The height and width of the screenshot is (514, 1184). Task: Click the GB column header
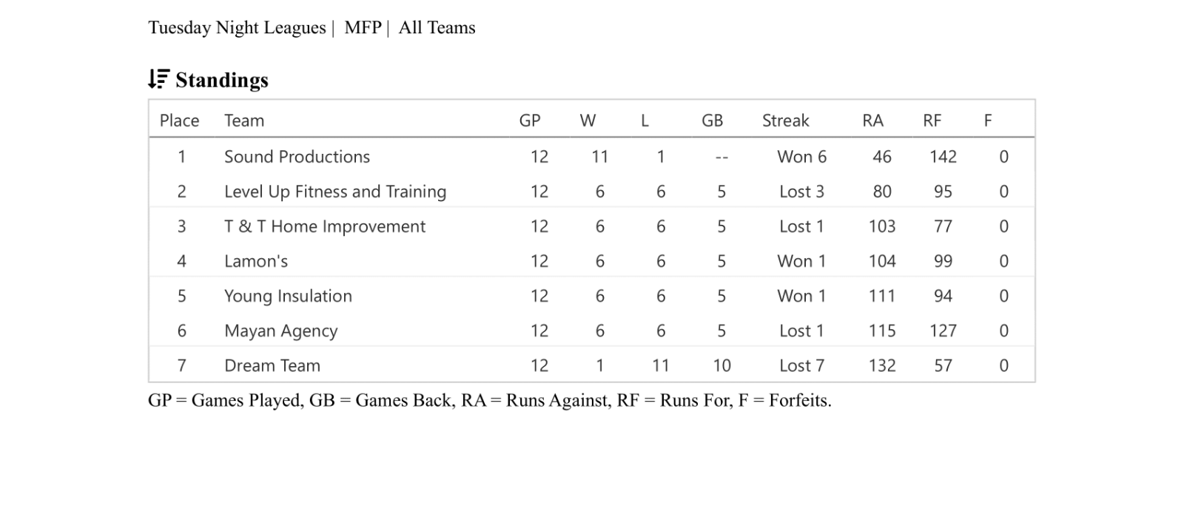[x=712, y=121]
